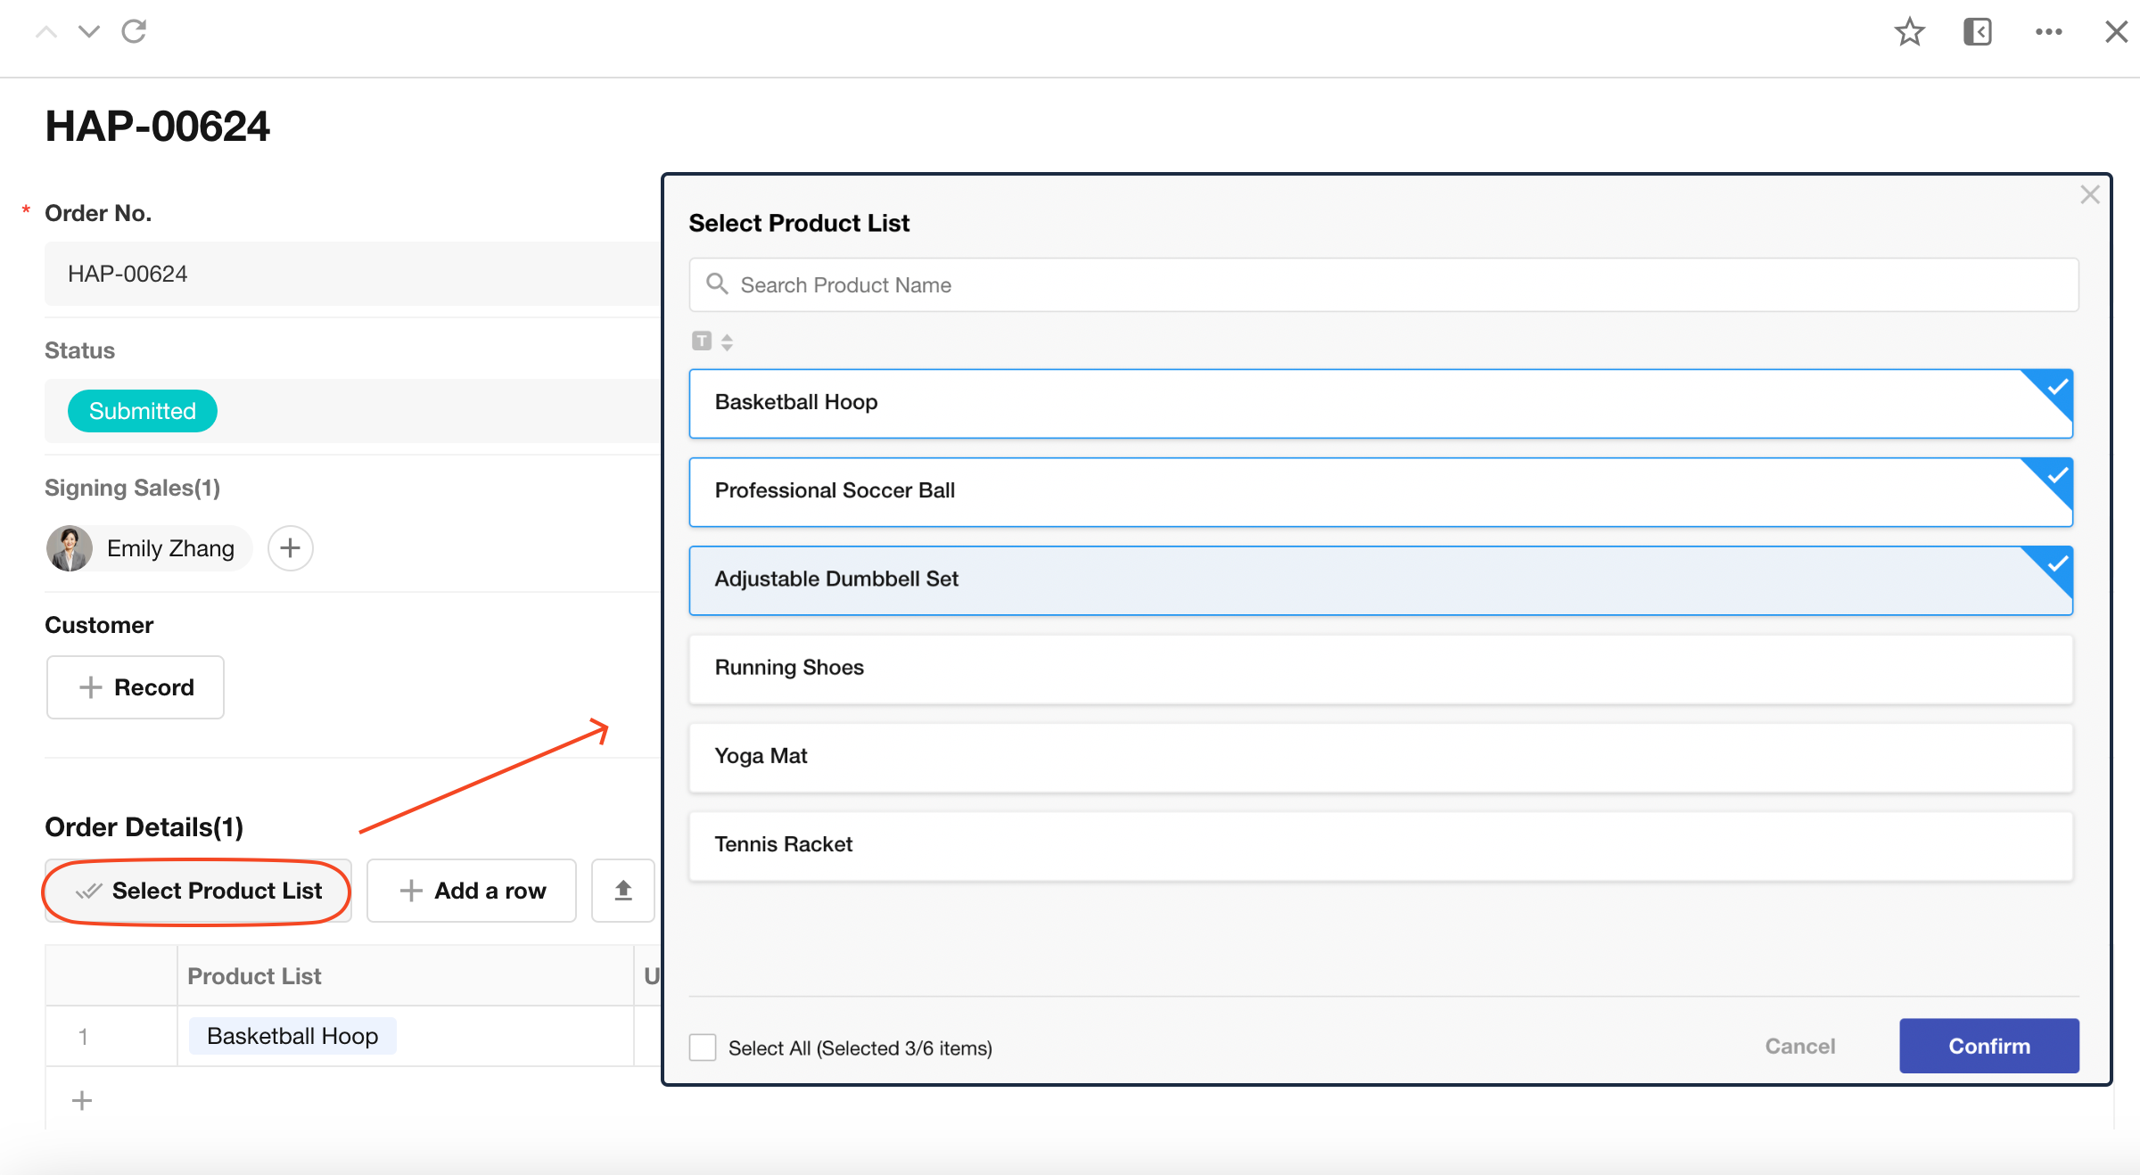Viewport: 2140px width, 1175px height.
Task: Toggle the side panel collapse icon
Action: (1977, 32)
